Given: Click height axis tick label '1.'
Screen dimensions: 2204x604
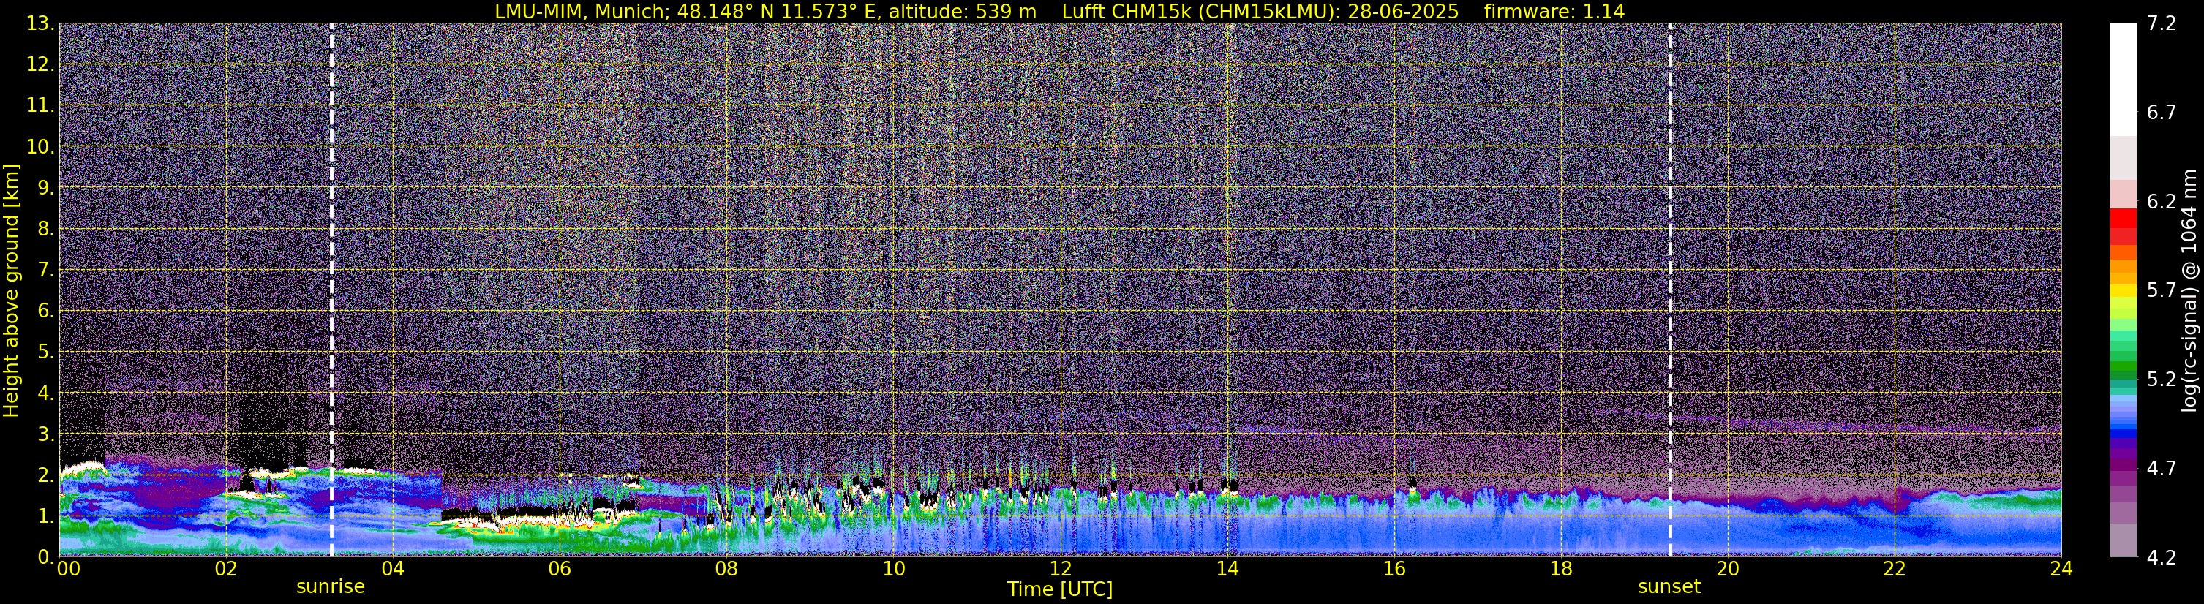Looking at the screenshot, I should tap(46, 517).
